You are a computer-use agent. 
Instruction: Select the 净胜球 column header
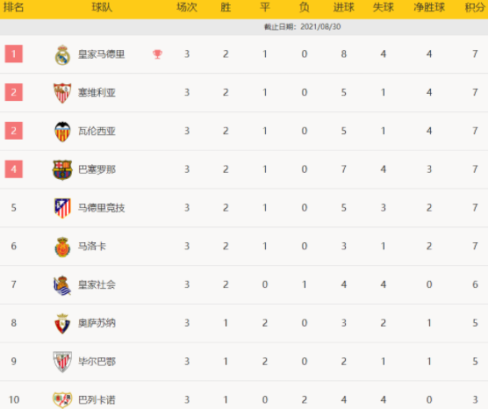pyautogui.click(x=429, y=7)
